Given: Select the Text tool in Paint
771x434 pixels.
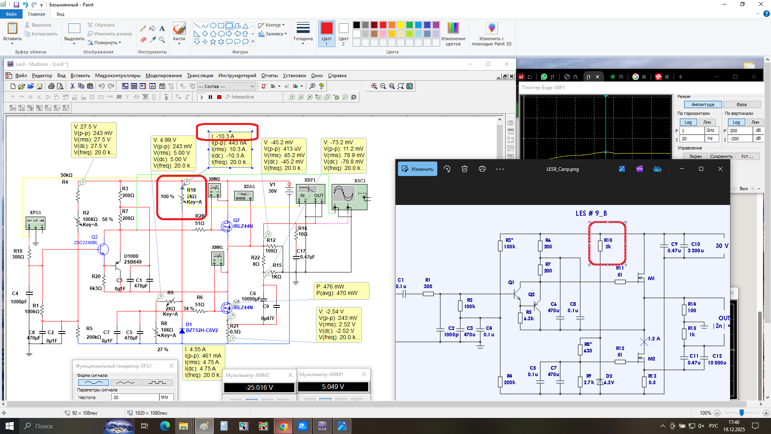Looking at the screenshot, I should point(162,29).
